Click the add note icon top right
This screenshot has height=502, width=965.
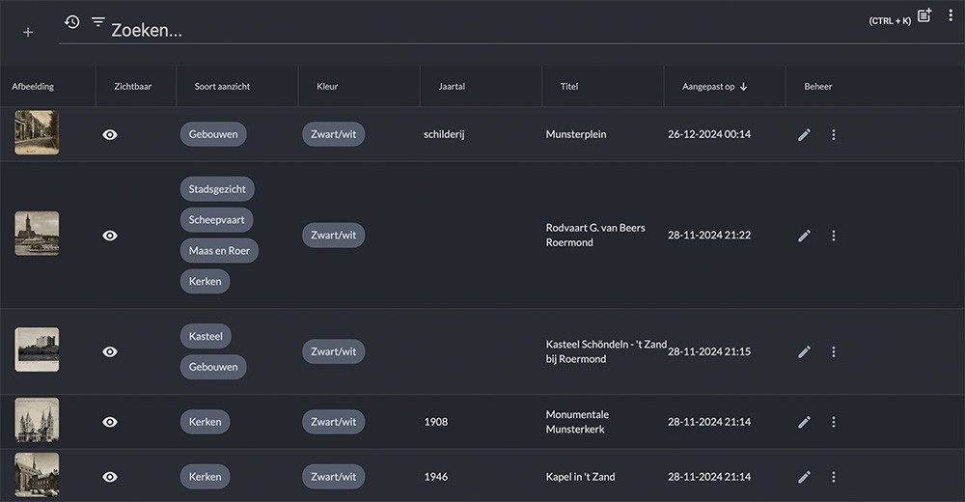click(x=924, y=16)
